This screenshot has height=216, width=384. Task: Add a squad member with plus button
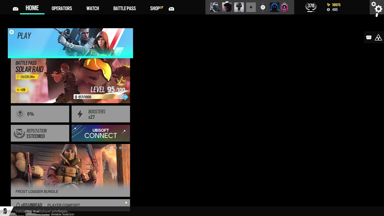(x=251, y=7)
